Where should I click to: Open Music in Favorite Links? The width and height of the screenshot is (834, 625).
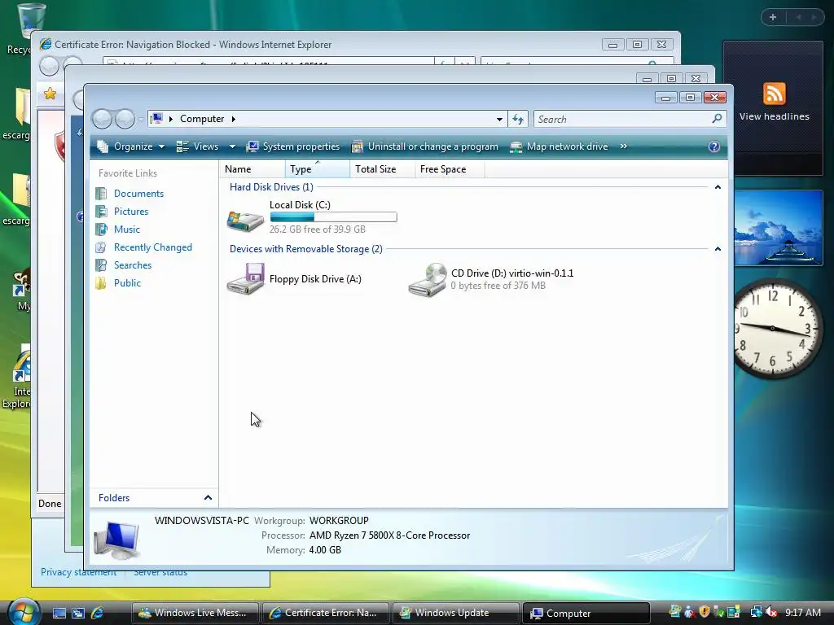[126, 229]
